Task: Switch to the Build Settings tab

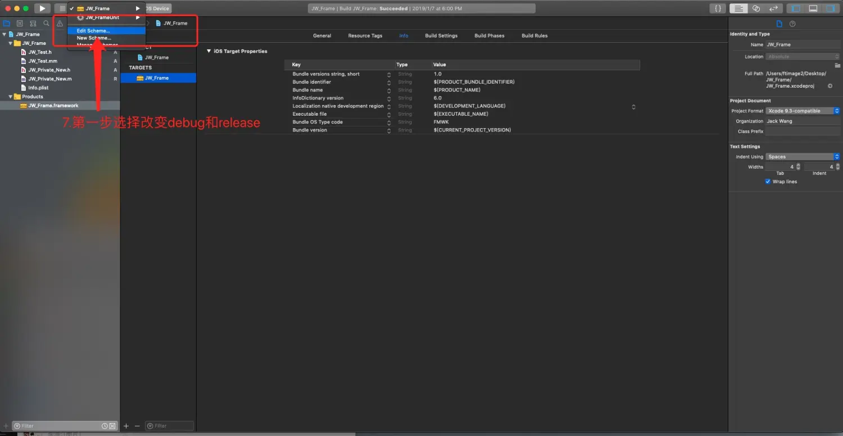Action: tap(441, 35)
